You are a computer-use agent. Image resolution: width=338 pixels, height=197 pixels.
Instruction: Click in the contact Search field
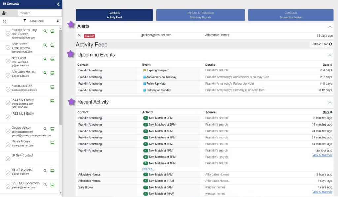(40, 13)
